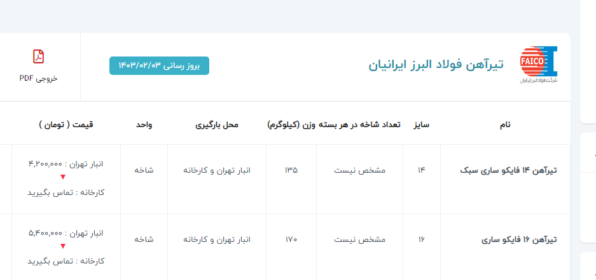596x280 pixels.
Task: Open the تیرآهن ۱۴ فایکو ساری سبک product
Action: (x=508, y=170)
